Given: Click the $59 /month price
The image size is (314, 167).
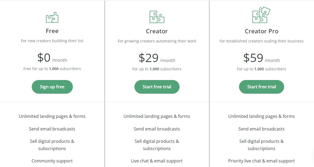Looking at the screenshot, I should point(262,58).
